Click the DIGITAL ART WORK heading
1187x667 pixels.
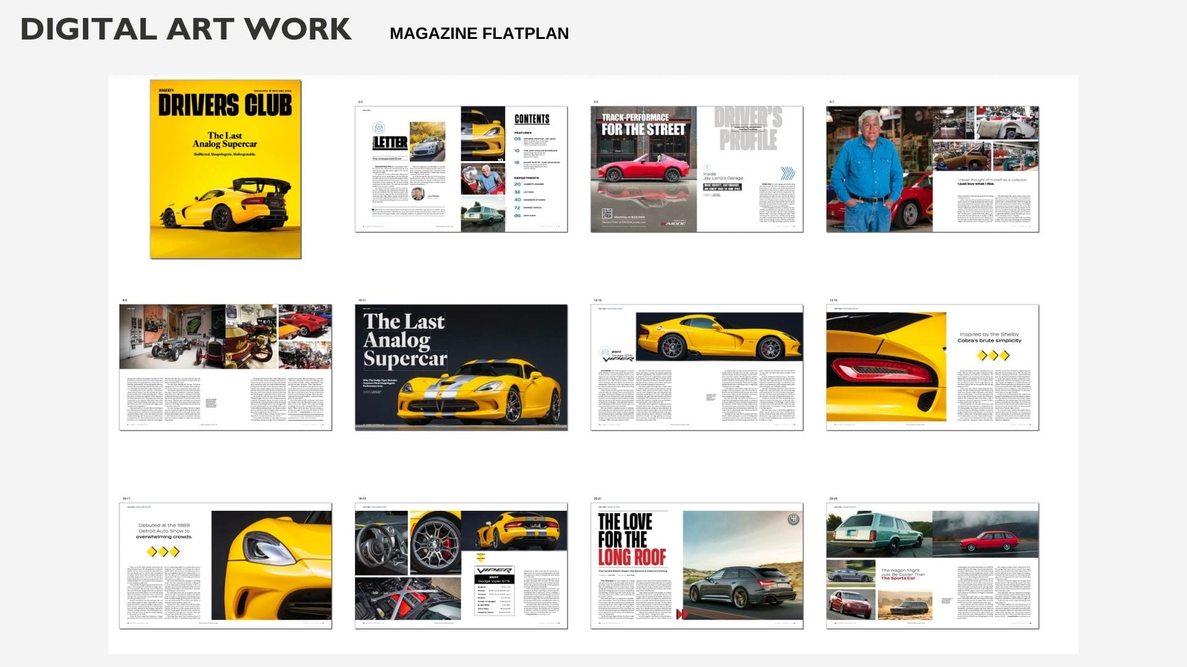[185, 30]
